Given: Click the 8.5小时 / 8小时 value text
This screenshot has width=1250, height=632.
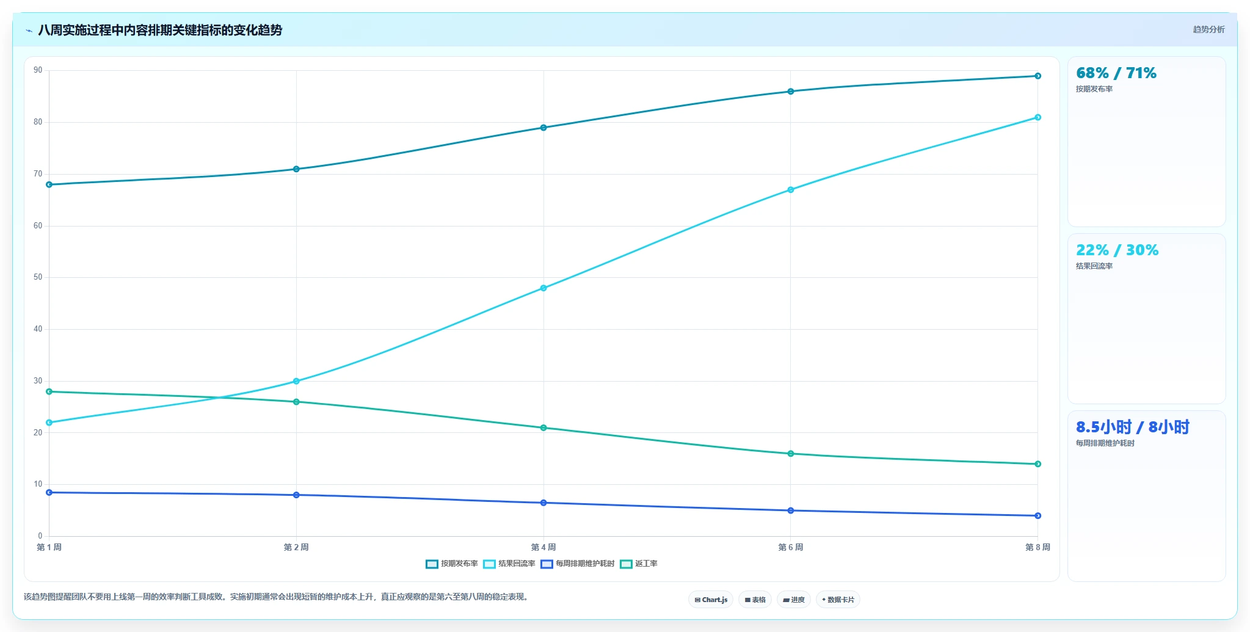Looking at the screenshot, I should [1133, 427].
